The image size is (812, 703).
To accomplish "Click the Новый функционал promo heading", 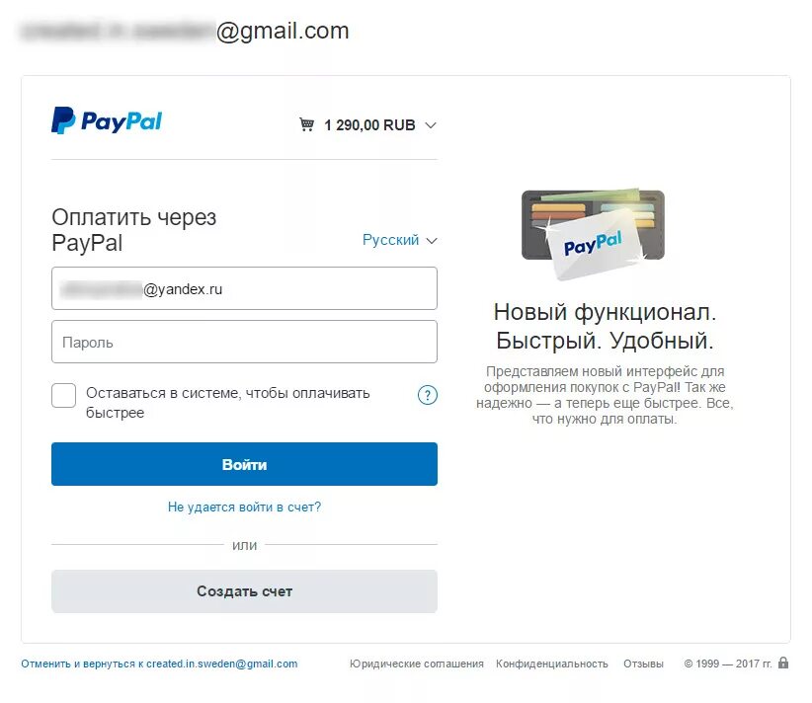I will pos(605,326).
